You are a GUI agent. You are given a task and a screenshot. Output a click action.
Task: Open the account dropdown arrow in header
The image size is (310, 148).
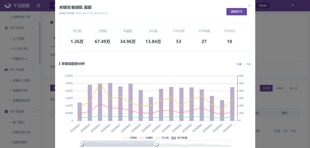click(x=292, y=5)
